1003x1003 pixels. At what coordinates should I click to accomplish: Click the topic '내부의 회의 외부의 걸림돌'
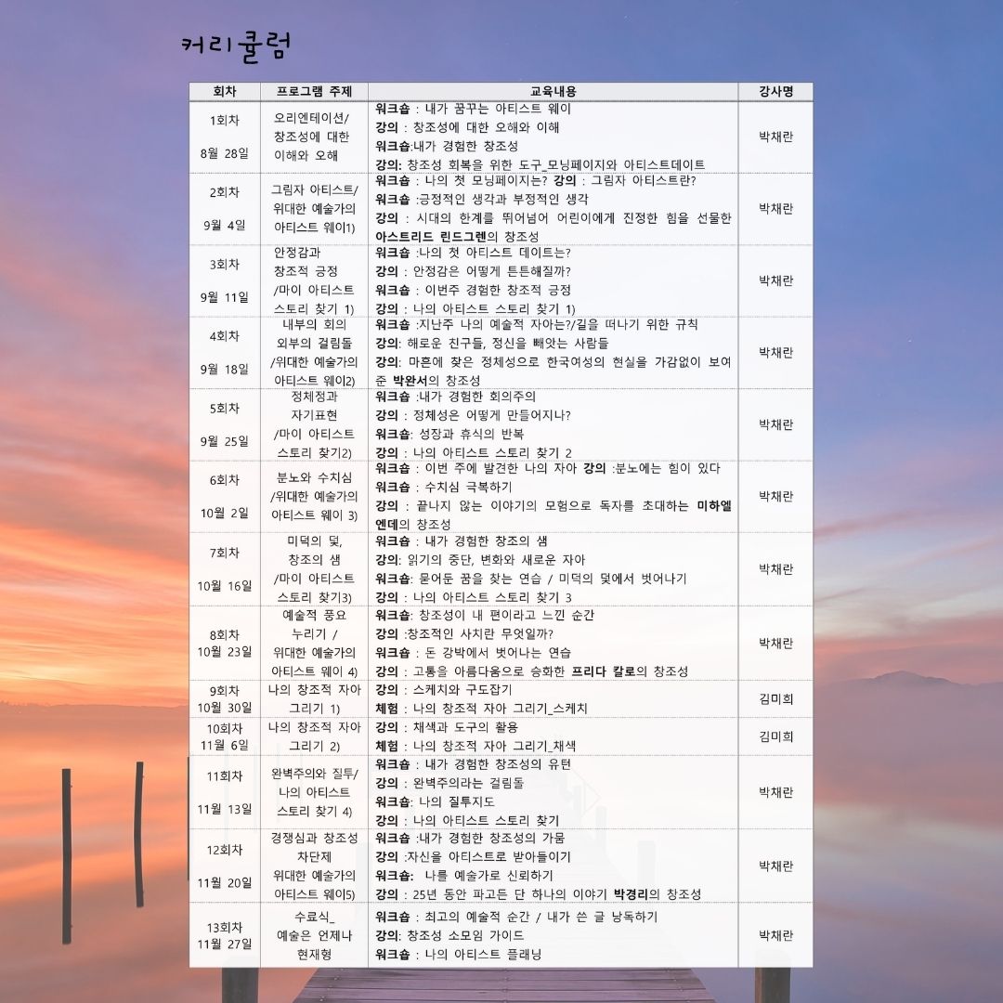tap(314, 334)
